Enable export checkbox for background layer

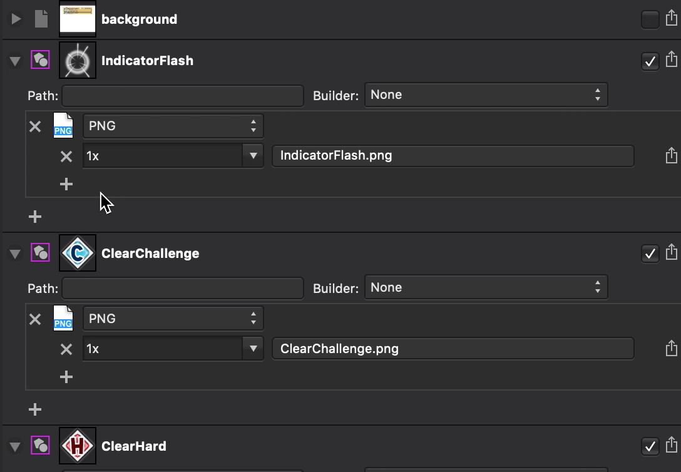[x=650, y=19]
